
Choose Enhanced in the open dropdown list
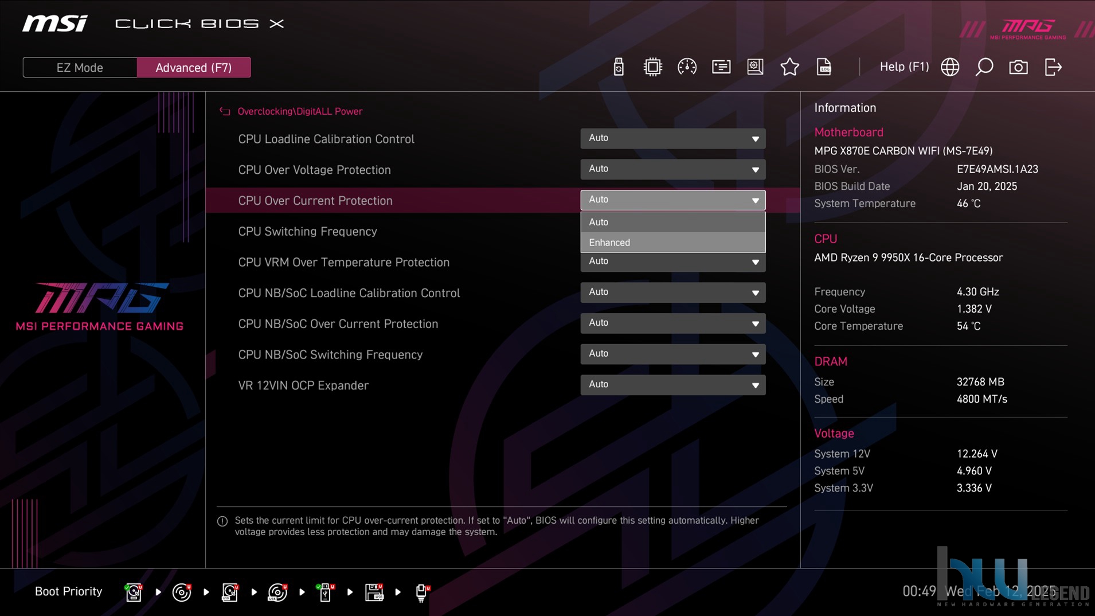pyautogui.click(x=672, y=243)
